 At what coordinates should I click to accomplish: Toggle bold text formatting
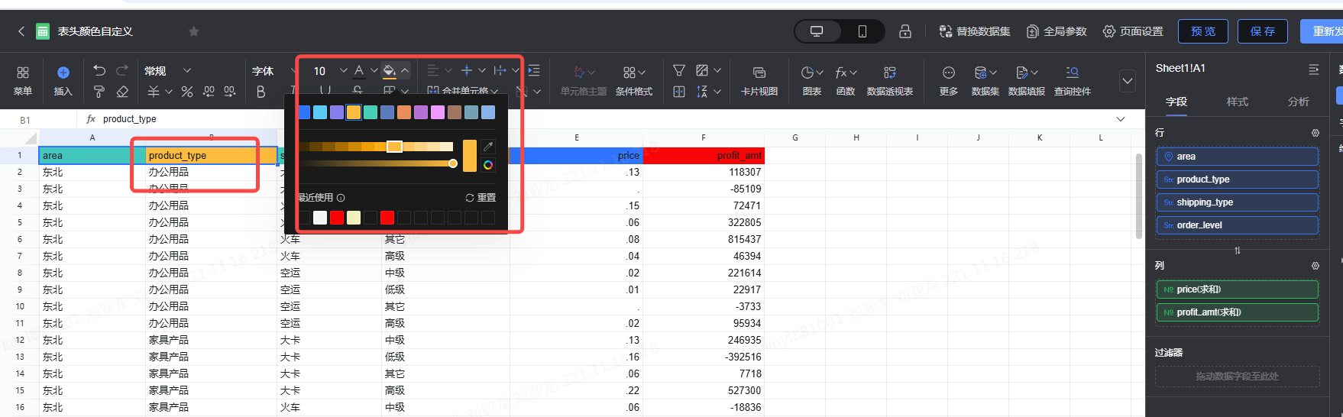pos(261,92)
